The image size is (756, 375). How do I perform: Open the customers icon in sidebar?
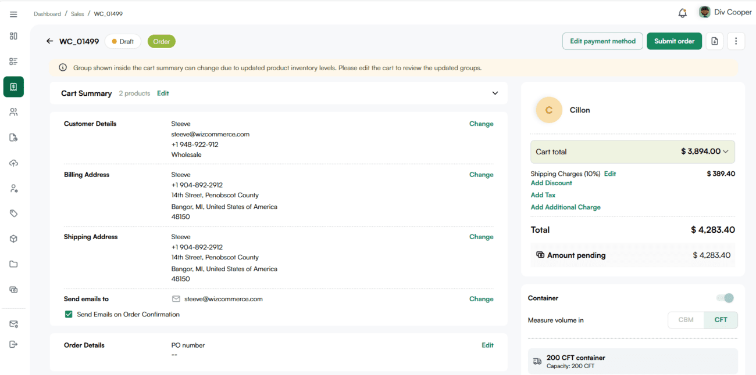13,112
